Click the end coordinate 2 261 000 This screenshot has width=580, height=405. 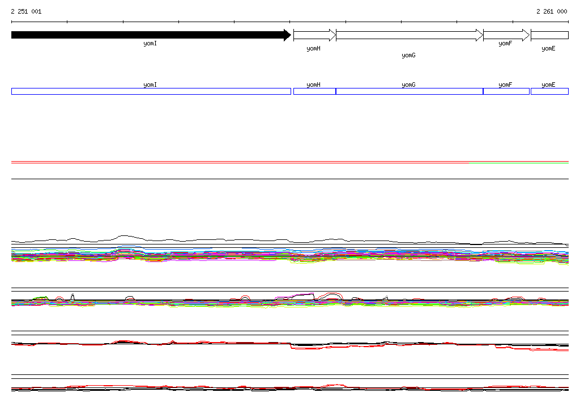tap(552, 11)
